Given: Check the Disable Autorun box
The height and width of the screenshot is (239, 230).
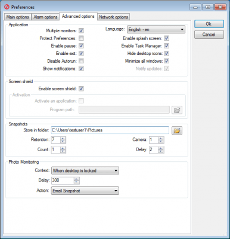Looking at the screenshot, I should coord(81,61).
